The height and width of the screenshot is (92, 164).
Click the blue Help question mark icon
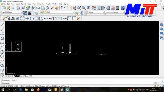(123, 8)
